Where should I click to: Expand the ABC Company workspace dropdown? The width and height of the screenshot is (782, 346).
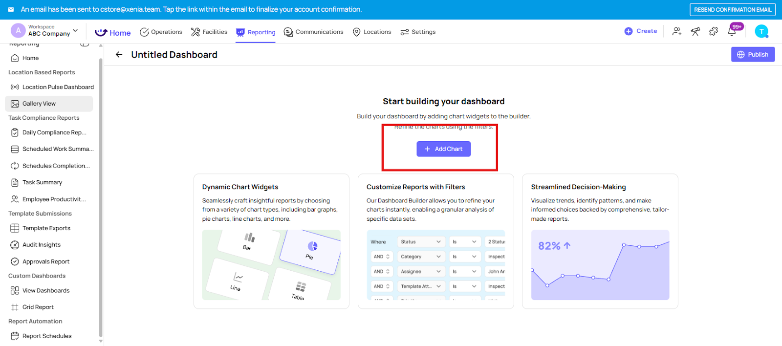[x=75, y=30]
